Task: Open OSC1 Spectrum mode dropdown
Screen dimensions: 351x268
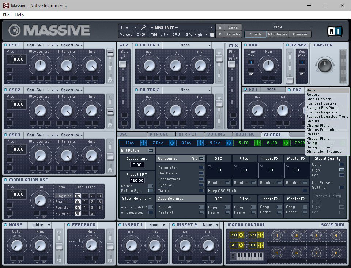Action: click(72, 45)
